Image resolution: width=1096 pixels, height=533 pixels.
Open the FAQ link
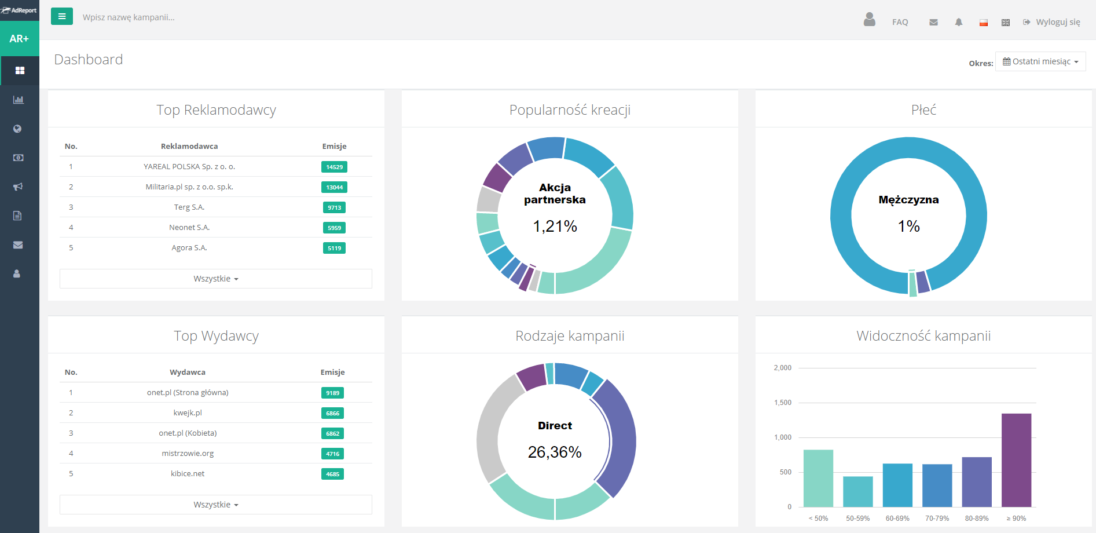pyautogui.click(x=900, y=22)
